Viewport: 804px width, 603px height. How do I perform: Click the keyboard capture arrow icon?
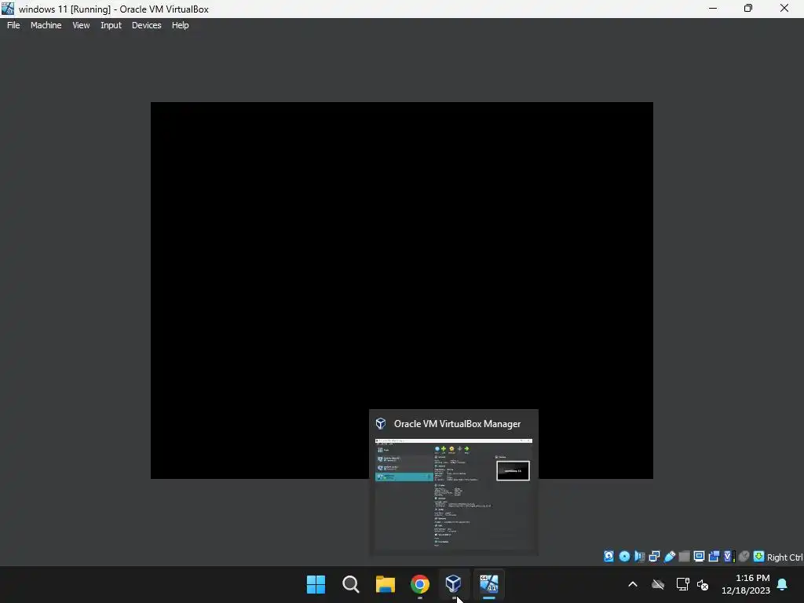759,557
